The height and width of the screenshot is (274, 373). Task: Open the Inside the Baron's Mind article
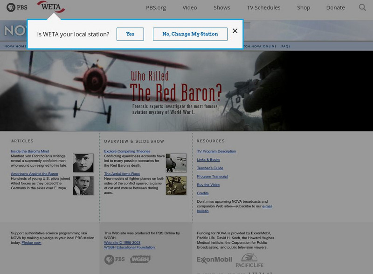[30, 151]
